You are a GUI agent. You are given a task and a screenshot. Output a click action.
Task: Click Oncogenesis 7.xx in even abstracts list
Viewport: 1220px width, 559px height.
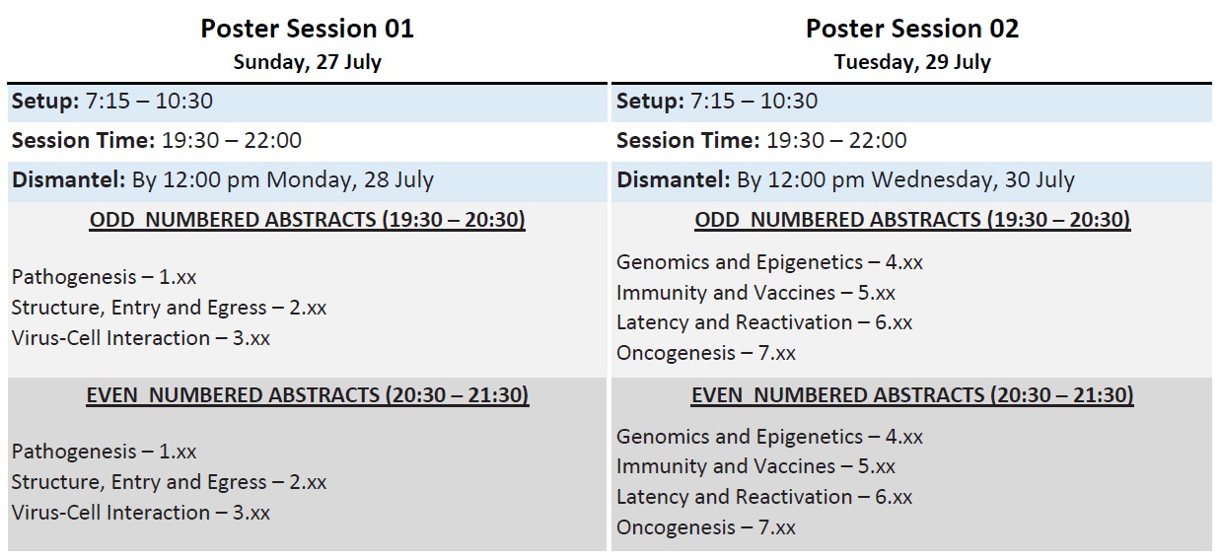705,527
